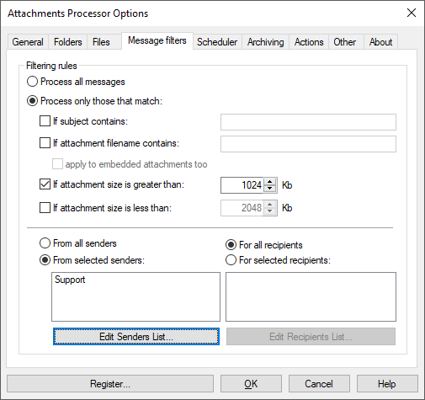Open Edit Senders List dialog
The height and width of the screenshot is (400, 425).
(136, 337)
